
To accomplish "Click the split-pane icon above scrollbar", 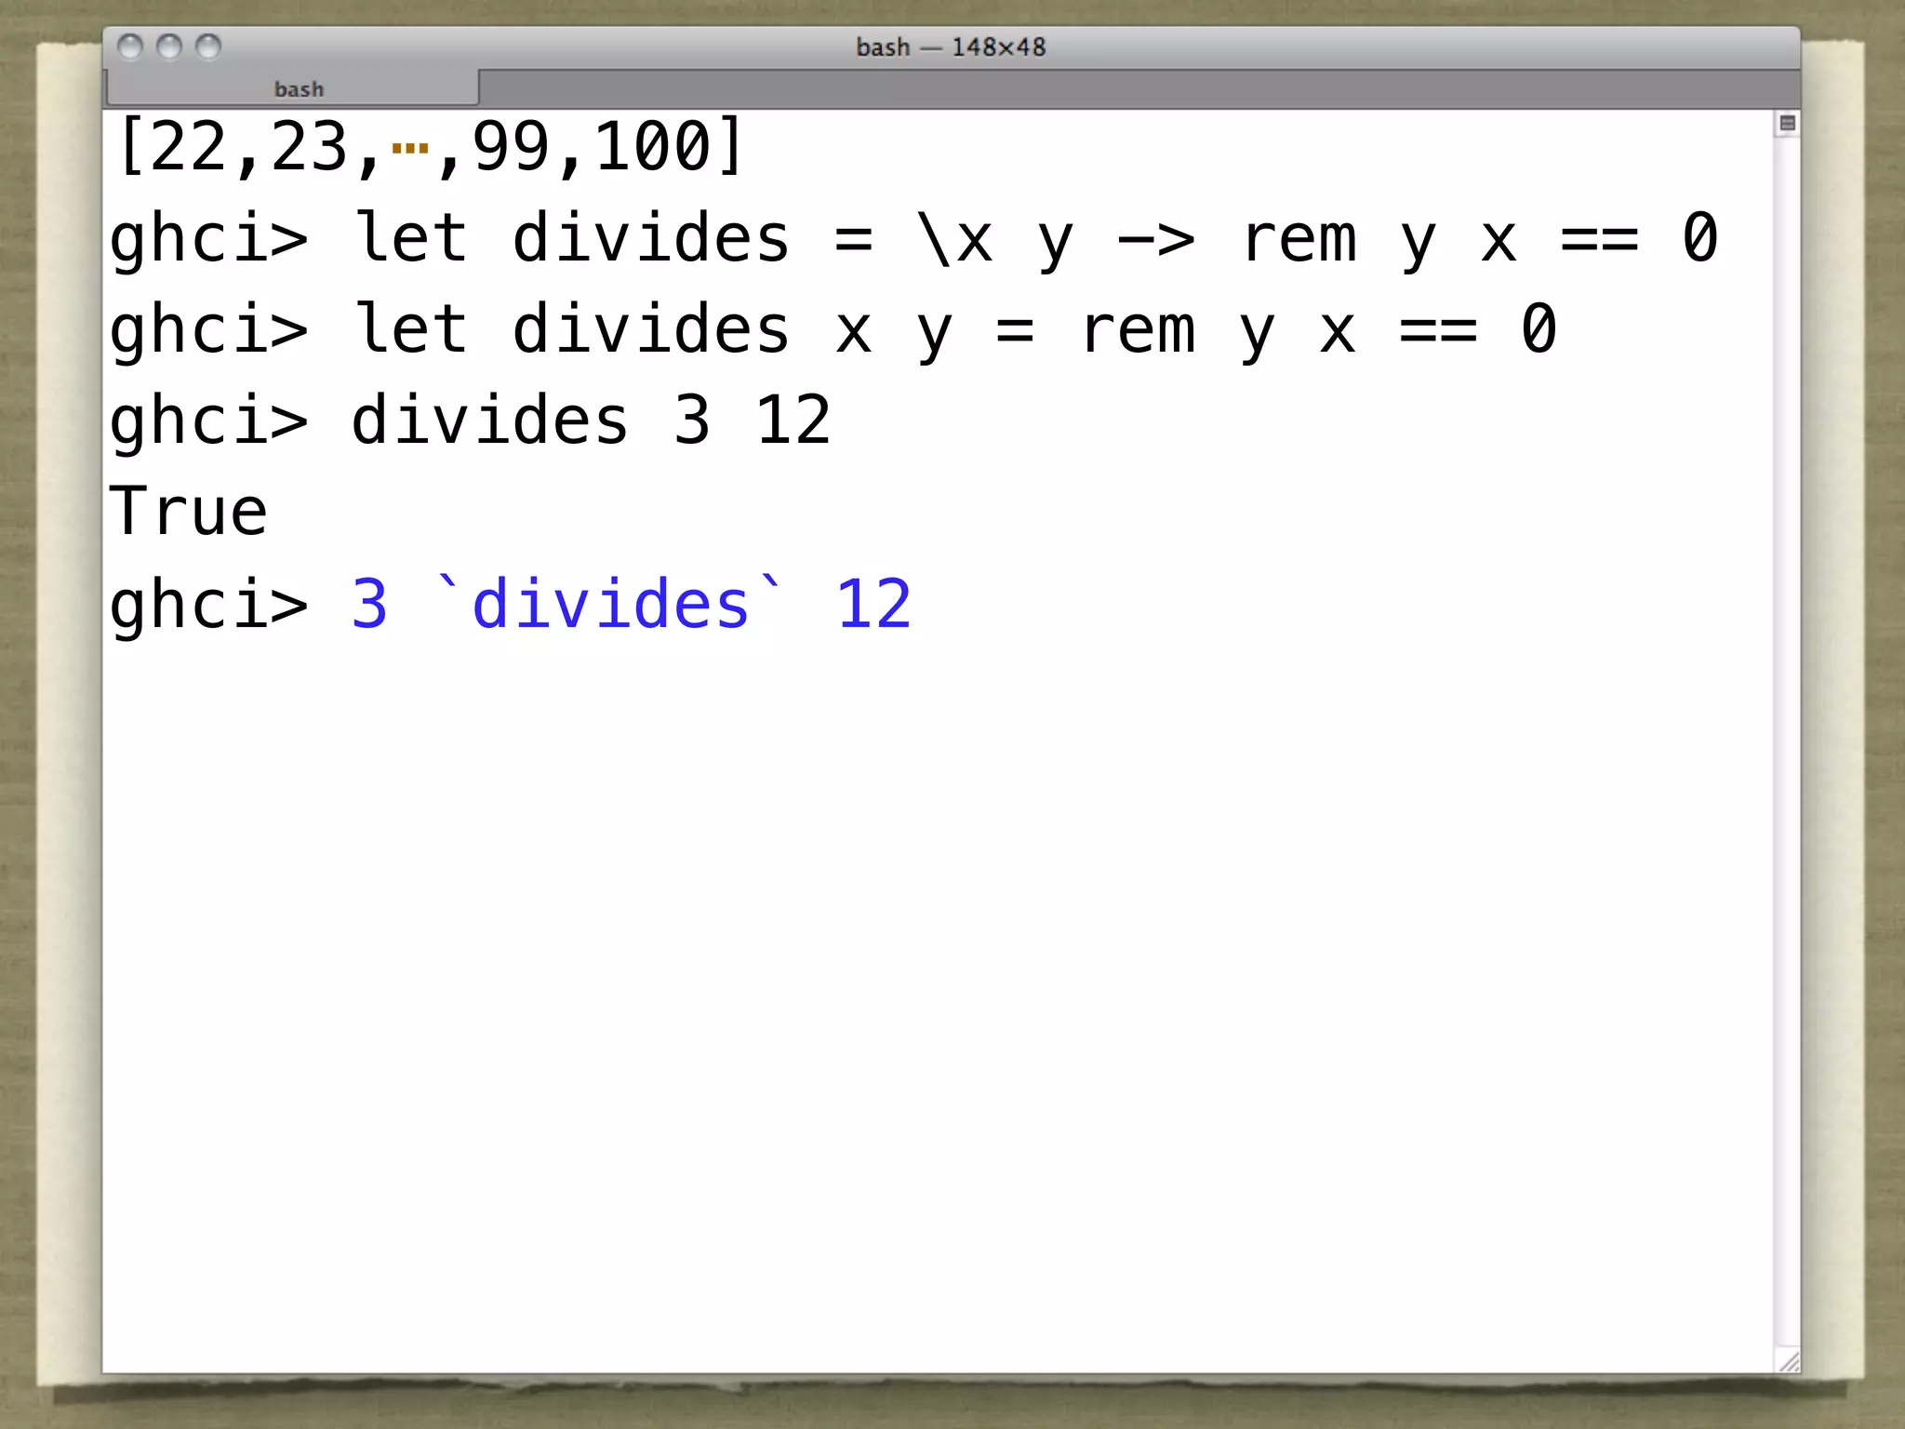I will (x=1787, y=124).
